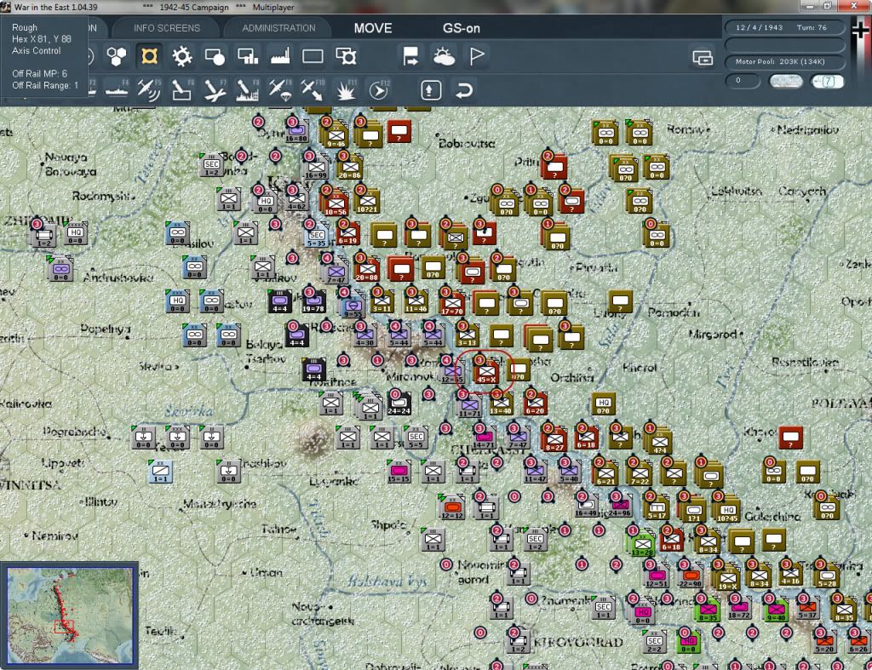Click the Radomyshl city label
Image resolution: width=872 pixels, height=670 pixels.
[x=100, y=196]
